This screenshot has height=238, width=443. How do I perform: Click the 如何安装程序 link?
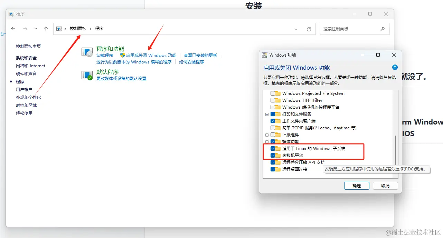click(191, 62)
